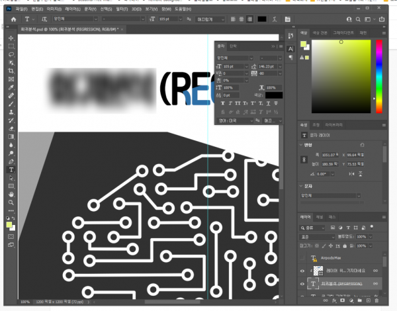Select the Eraser tool

pyautogui.click(x=11, y=128)
